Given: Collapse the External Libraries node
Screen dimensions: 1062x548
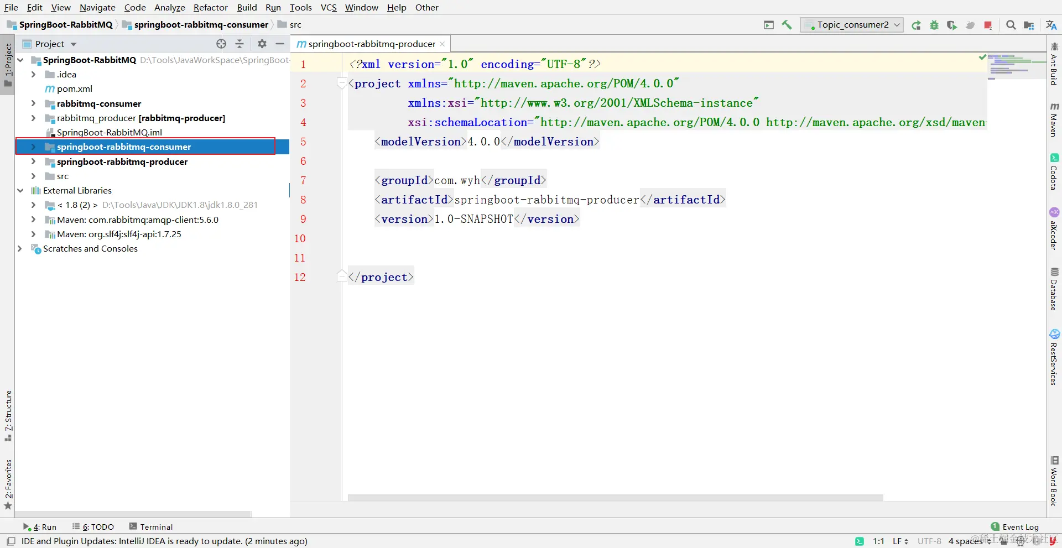Looking at the screenshot, I should pyautogui.click(x=20, y=190).
